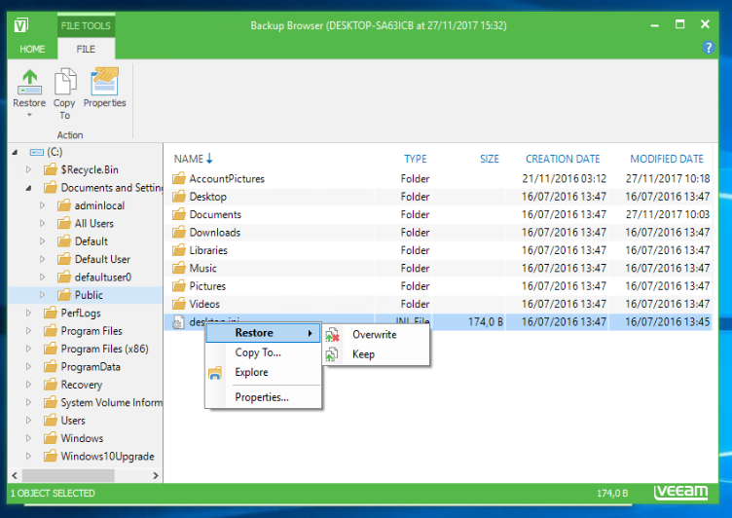Sort by the TYPE column header
This screenshot has width=732, height=518.
click(x=416, y=159)
